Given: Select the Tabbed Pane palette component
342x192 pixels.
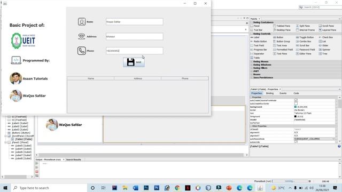Looking at the screenshot, I should click(x=282, y=26).
